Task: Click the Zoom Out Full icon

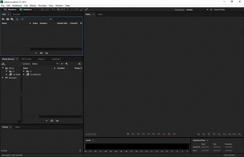Action: (219, 134)
